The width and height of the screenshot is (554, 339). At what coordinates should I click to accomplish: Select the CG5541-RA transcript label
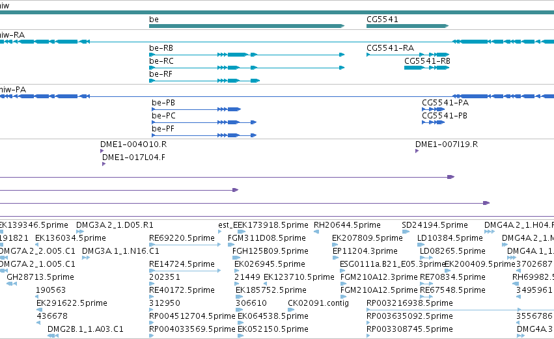tap(390, 48)
